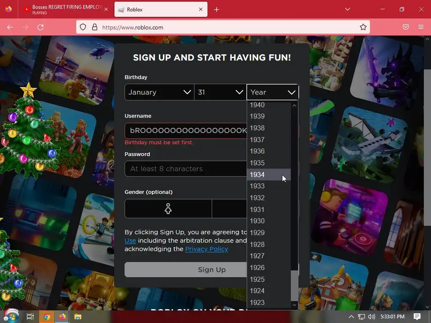Click the site security padlock icon
431x323 pixels.
95,27
